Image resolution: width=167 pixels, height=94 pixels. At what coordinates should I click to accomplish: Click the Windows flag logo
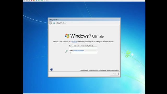point(67,36)
